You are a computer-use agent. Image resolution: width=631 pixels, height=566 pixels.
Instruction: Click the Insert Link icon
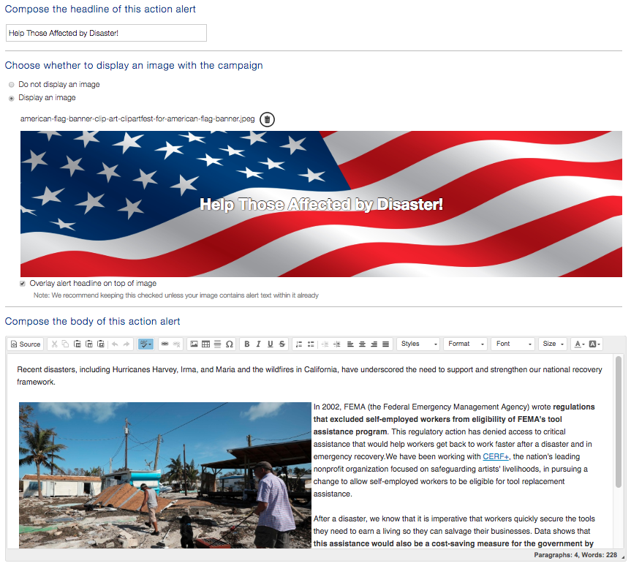click(x=165, y=344)
